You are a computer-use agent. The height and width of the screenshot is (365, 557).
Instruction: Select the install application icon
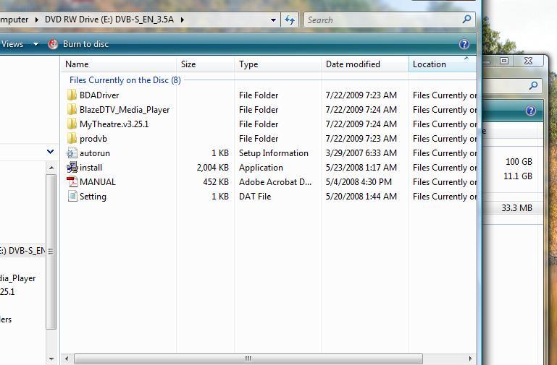[72, 168]
